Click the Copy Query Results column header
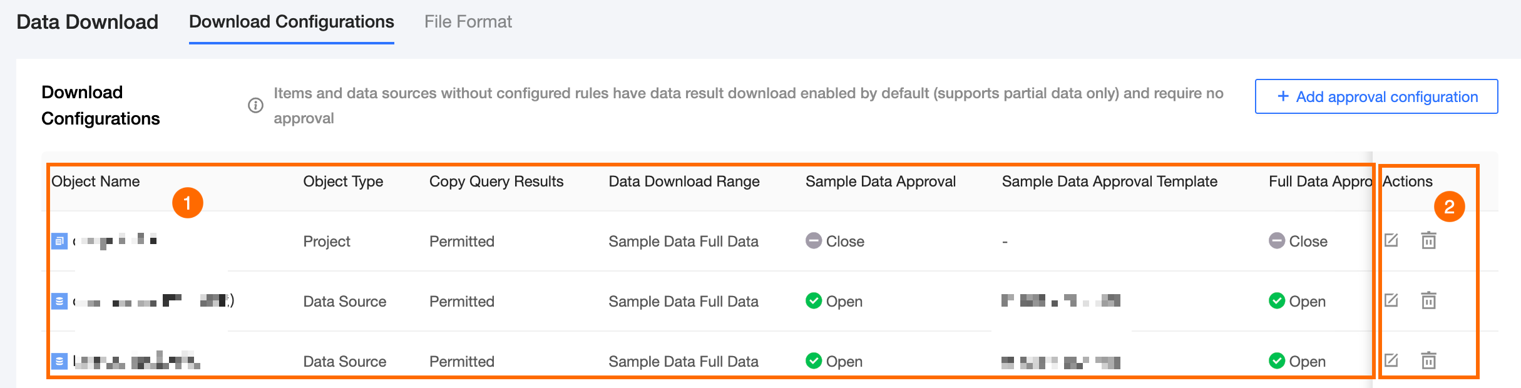 tap(496, 181)
